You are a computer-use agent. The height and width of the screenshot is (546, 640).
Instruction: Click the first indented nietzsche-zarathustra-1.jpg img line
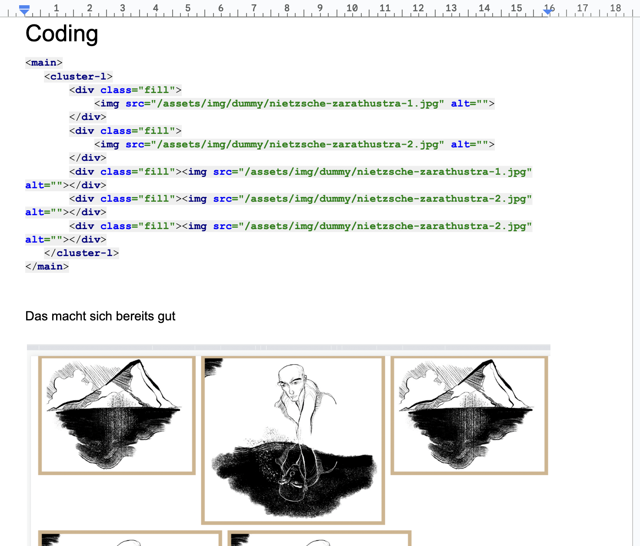point(294,103)
